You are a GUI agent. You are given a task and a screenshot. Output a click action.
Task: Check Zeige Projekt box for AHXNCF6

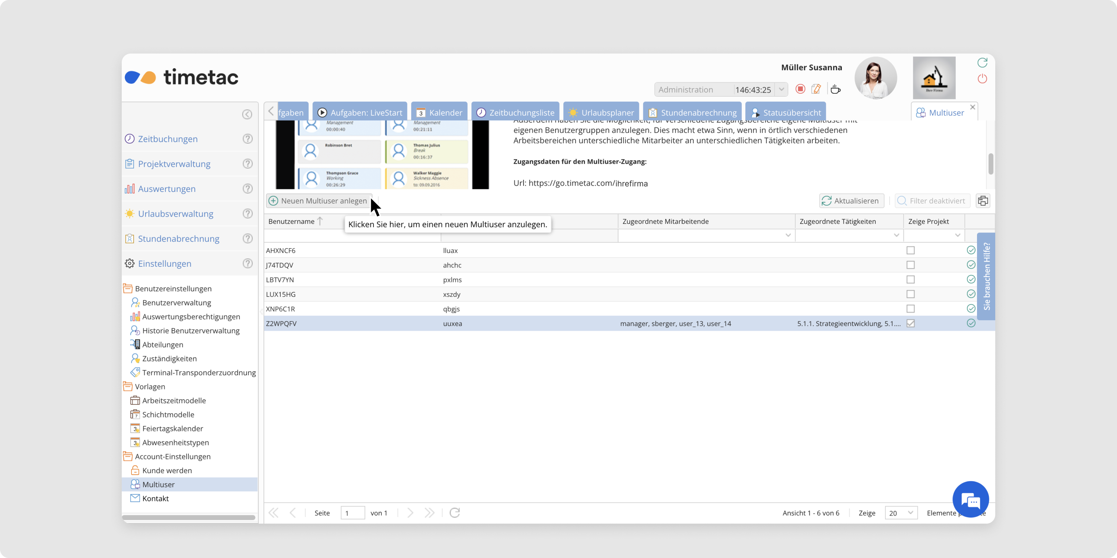(911, 250)
